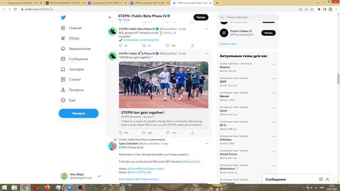Image resolution: width=340 pixels, height=191 pixels.
Task: Reload page with browser refresh icon
Action: (15, 10)
